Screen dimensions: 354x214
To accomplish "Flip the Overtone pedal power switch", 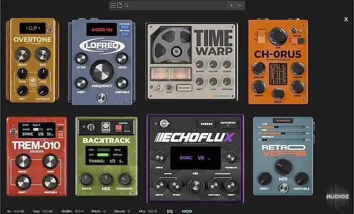I will 50,30.
